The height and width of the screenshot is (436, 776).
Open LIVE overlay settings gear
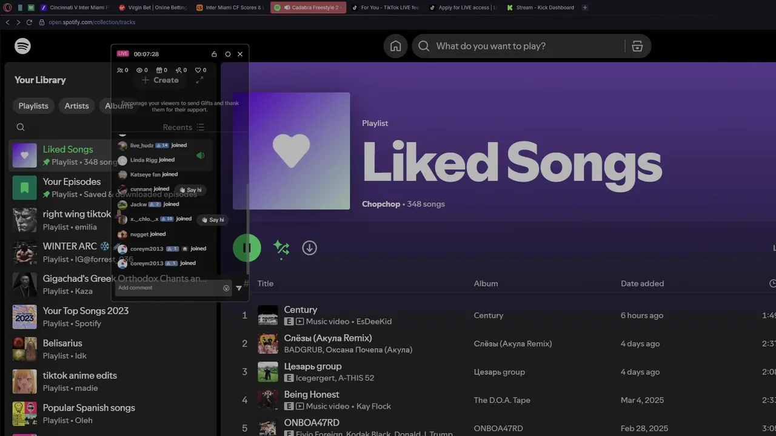[228, 54]
